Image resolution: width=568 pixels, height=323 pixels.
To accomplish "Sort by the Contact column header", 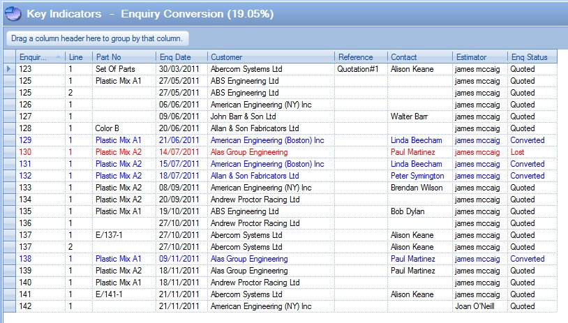I will 419,57.
